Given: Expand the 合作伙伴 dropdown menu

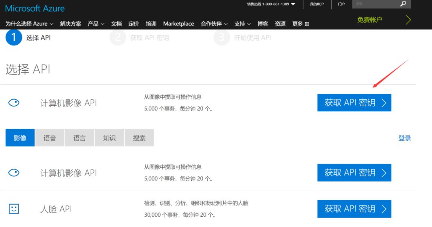Looking at the screenshot, I should [x=214, y=24].
